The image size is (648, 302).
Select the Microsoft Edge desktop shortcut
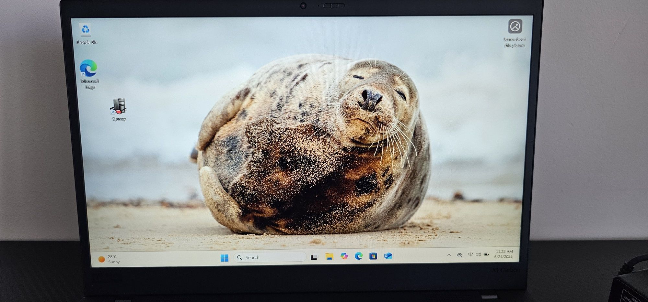[x=89, y=74]
